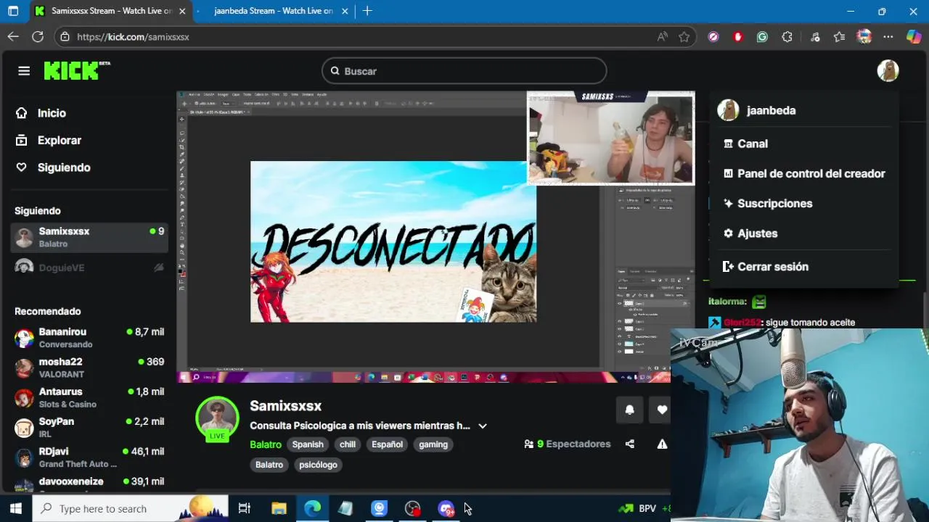Open Panel de control del creador
Viewport: 929px width, 522px height.
803,173
